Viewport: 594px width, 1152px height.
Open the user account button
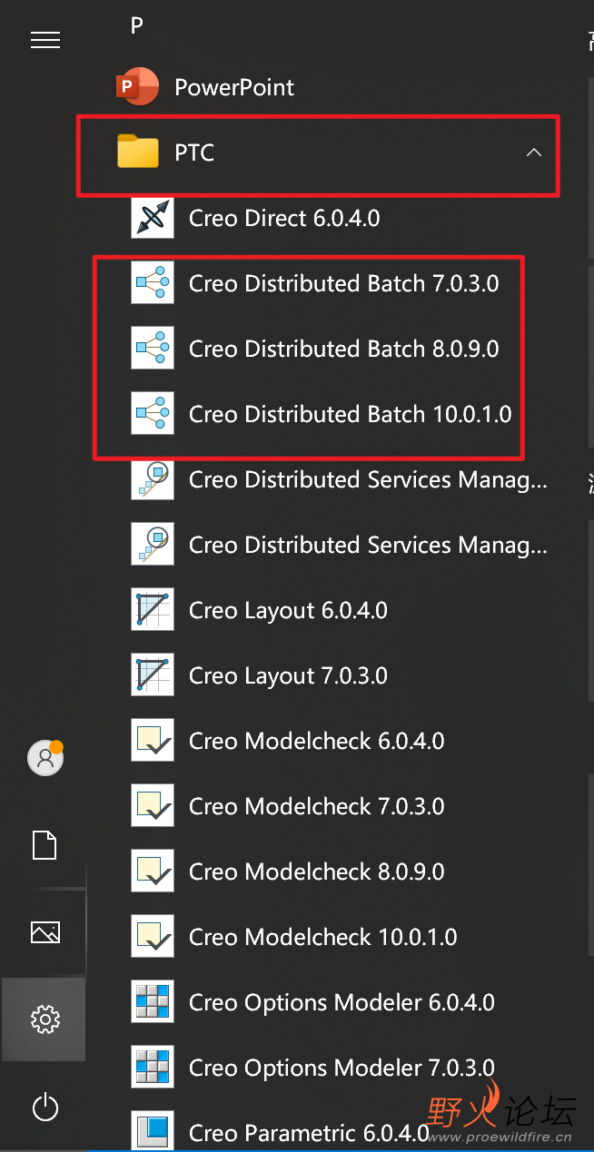(x=45, y=758)
